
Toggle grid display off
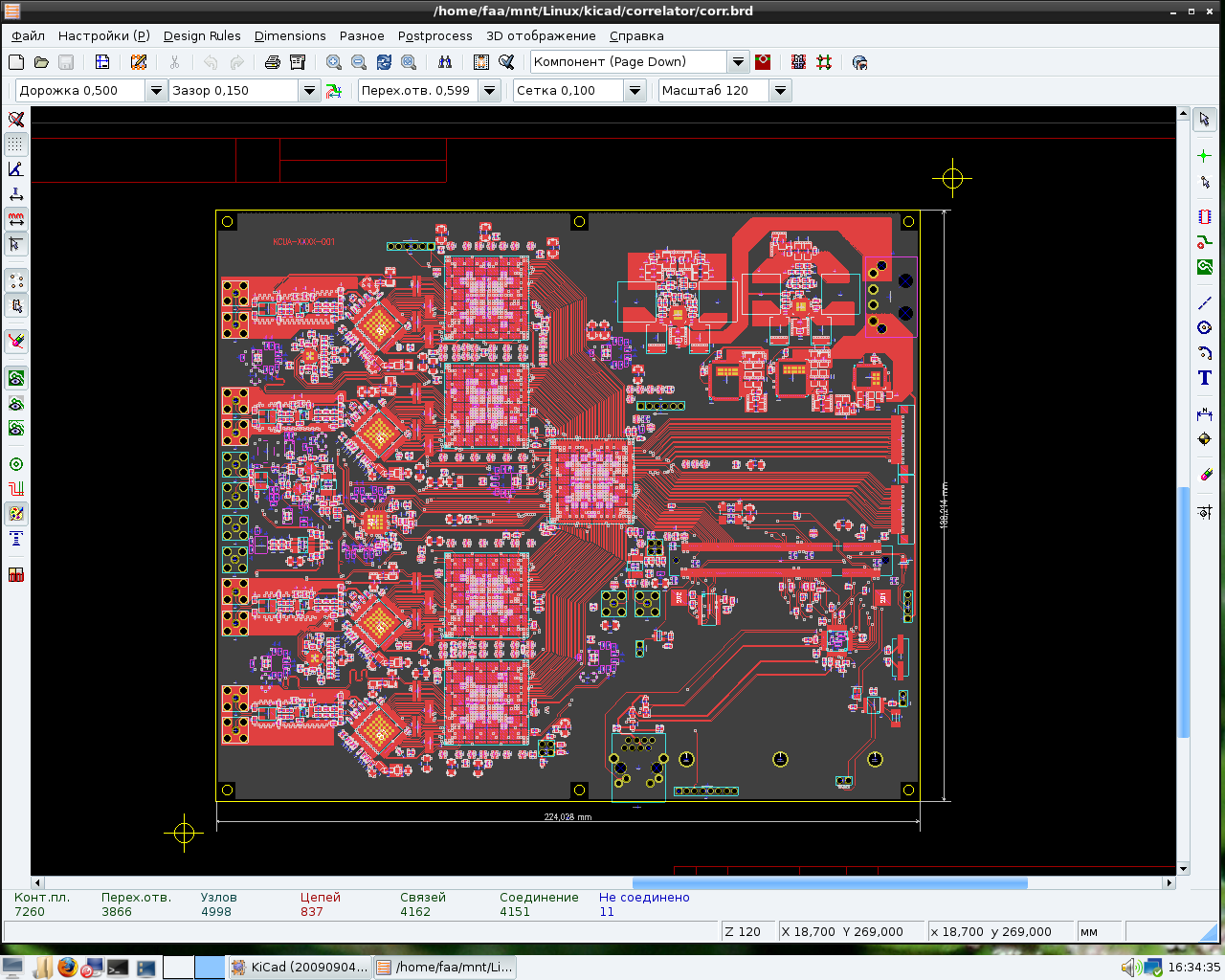coord(16,145)
